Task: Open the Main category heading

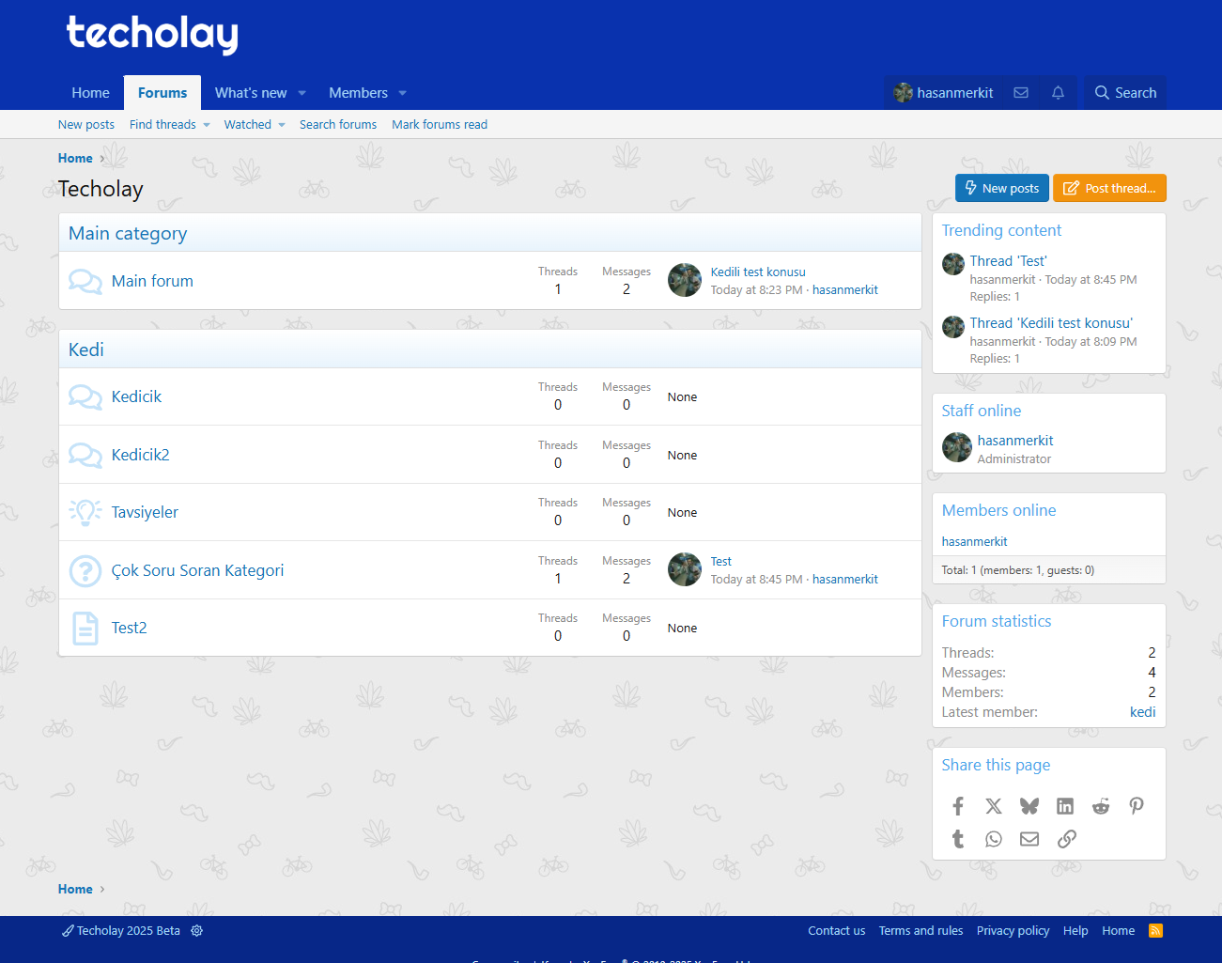Action: coord(128,233)
